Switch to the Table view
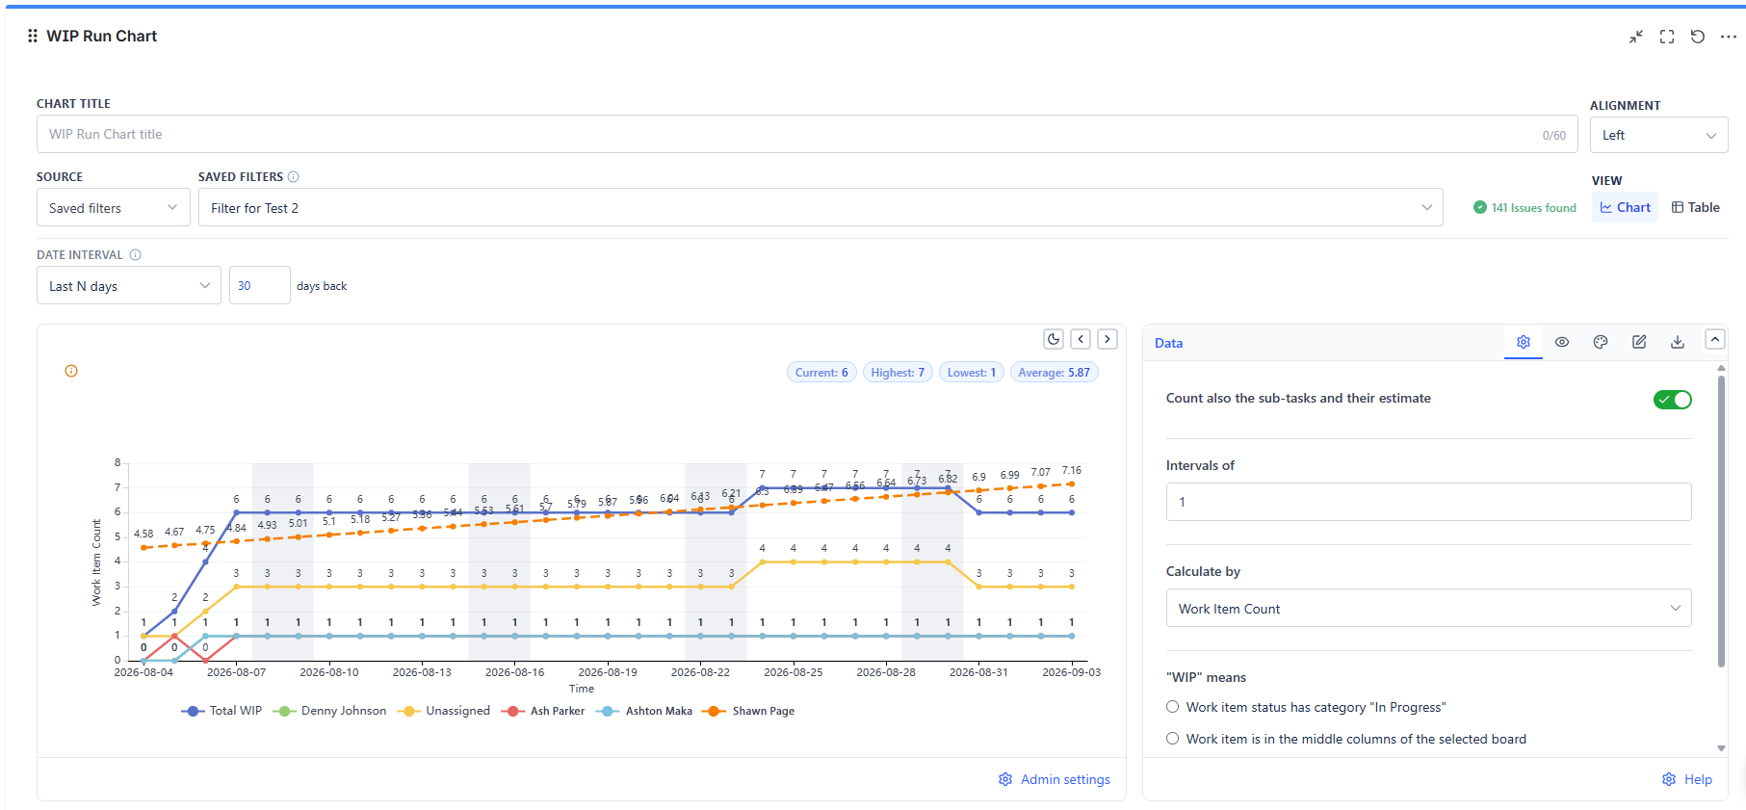 coord(1695,207)
